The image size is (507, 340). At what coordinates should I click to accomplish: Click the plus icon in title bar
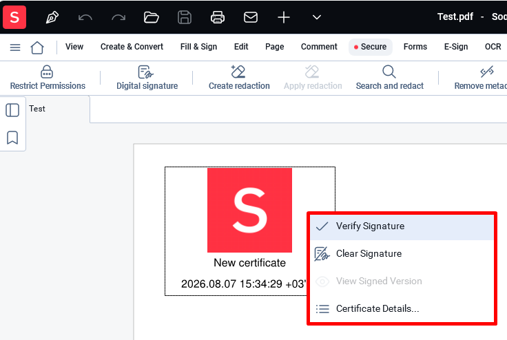[284, 17]
